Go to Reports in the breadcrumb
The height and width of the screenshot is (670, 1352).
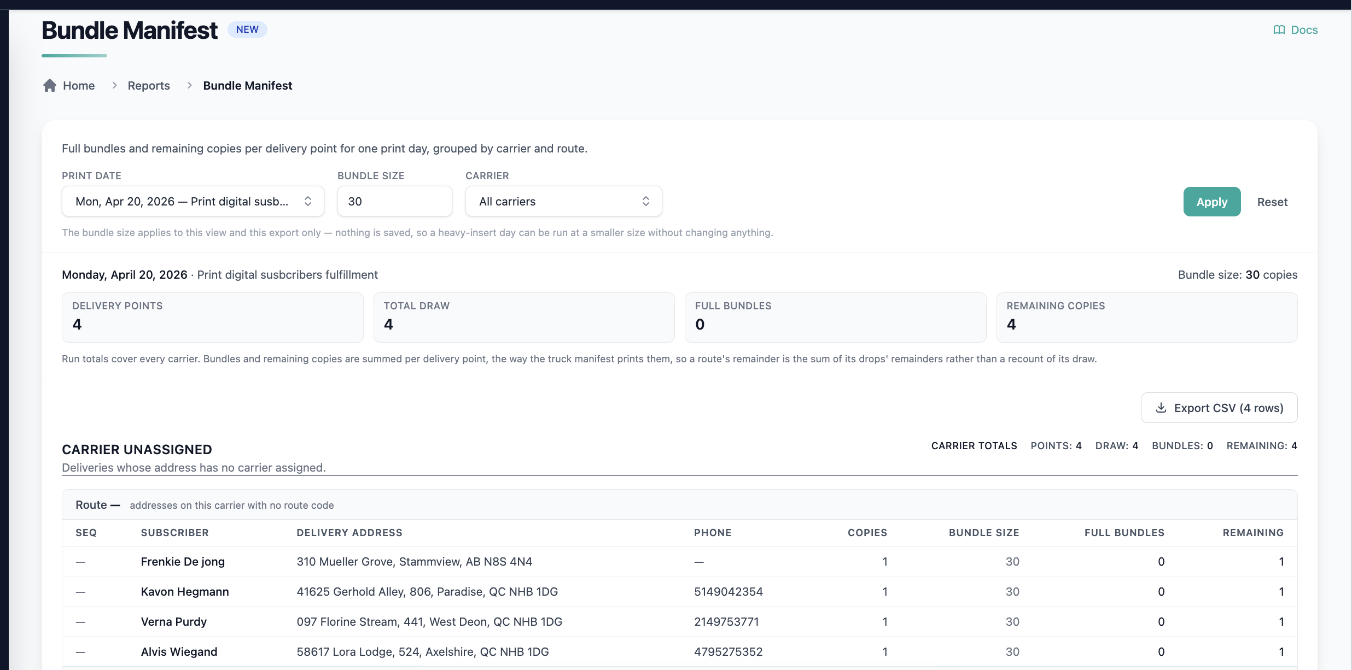click(149, 85)
